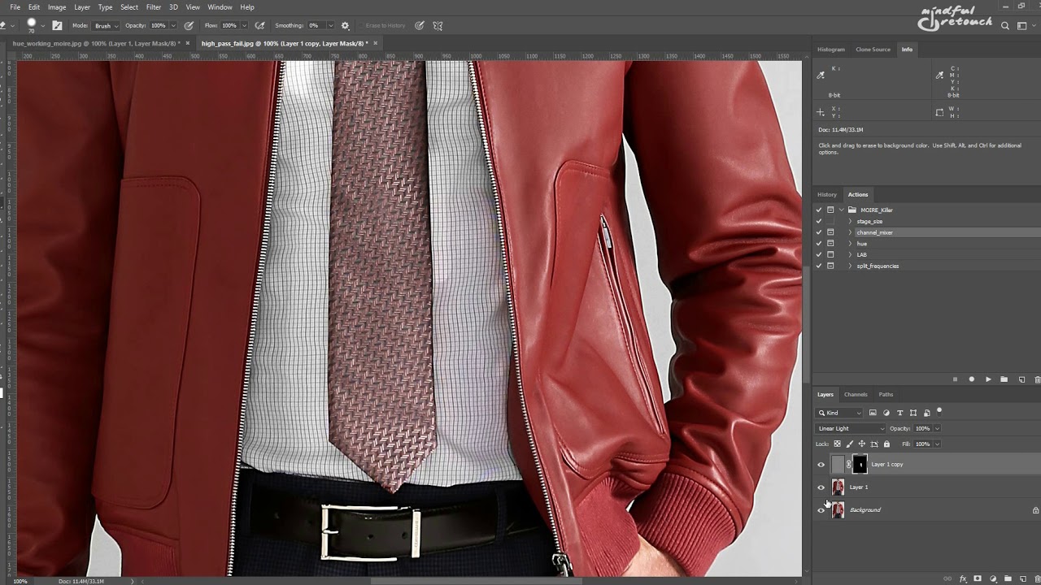Enable airbrush-style build-up icon

(259, 25)
